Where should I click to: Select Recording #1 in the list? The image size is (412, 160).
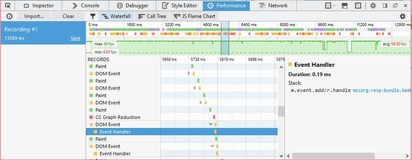click(x=43, y=33)
